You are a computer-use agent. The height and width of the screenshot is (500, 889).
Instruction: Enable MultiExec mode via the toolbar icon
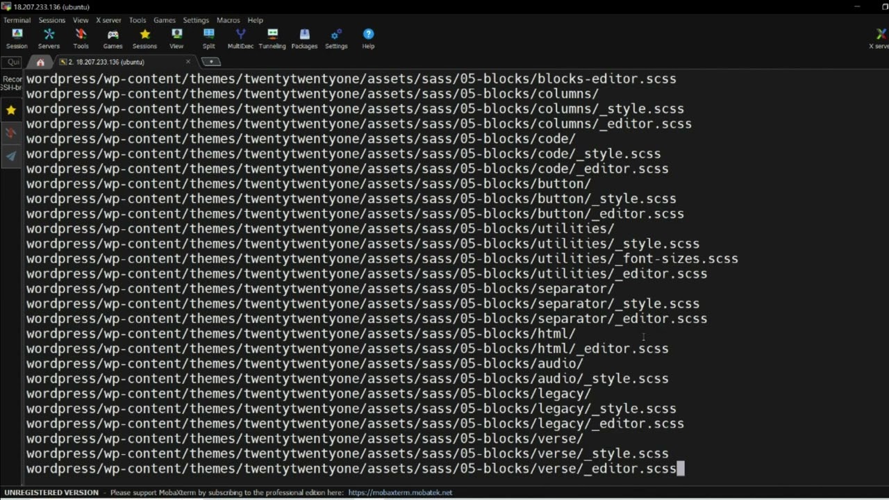240,39
